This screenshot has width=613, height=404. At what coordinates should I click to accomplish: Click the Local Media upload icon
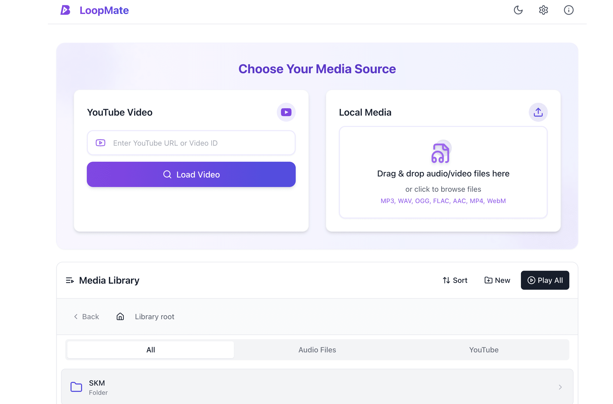[x=538, y=112]
